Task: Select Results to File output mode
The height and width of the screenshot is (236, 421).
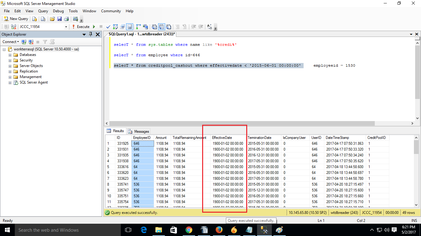Action: pyautogui.click(x=168, y=27)
